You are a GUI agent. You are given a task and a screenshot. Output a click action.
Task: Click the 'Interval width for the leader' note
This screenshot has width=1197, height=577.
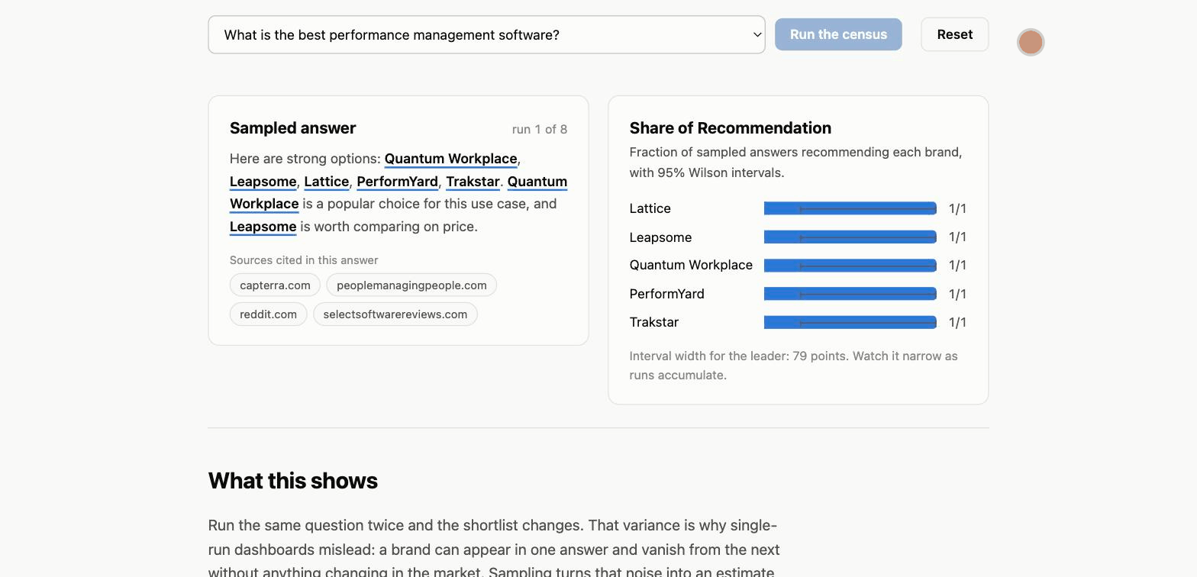tap(794, 366)
